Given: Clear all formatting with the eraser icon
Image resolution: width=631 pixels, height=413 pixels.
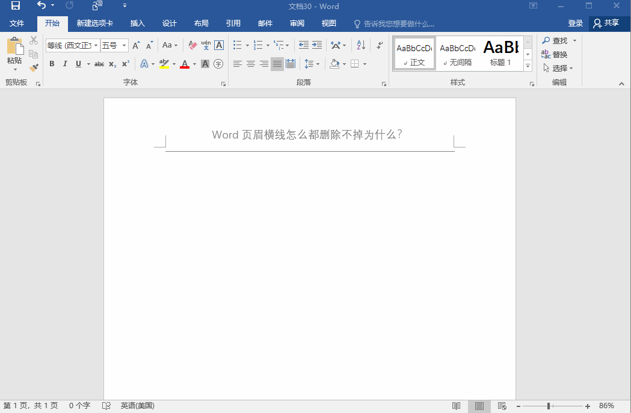Looking at the screenshot, I should pyautogui.click(x=192, y=45).
